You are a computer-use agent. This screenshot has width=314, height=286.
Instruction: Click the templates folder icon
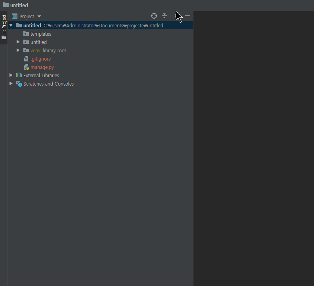pyautogui.click(x=26, y=33)
